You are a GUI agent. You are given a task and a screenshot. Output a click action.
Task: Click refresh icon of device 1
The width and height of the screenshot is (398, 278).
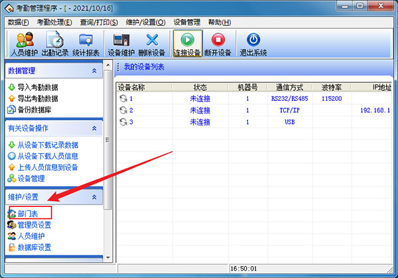(x=123, y=98)
